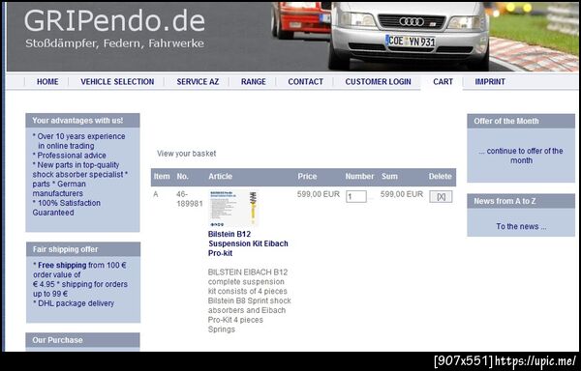This screenshot has width=581, height=371.
Task: Click the BILSTEIN EIBACH B12 description text
Action: pos(250,300)
